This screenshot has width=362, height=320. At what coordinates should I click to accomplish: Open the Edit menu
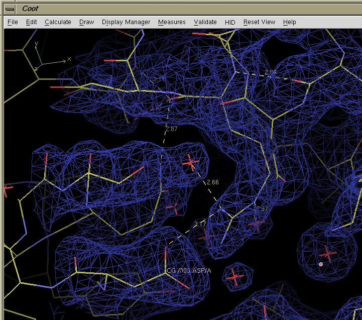(31, 22)
